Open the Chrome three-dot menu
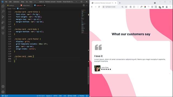The width and height of the screenshot is (173, 97). 170,7
